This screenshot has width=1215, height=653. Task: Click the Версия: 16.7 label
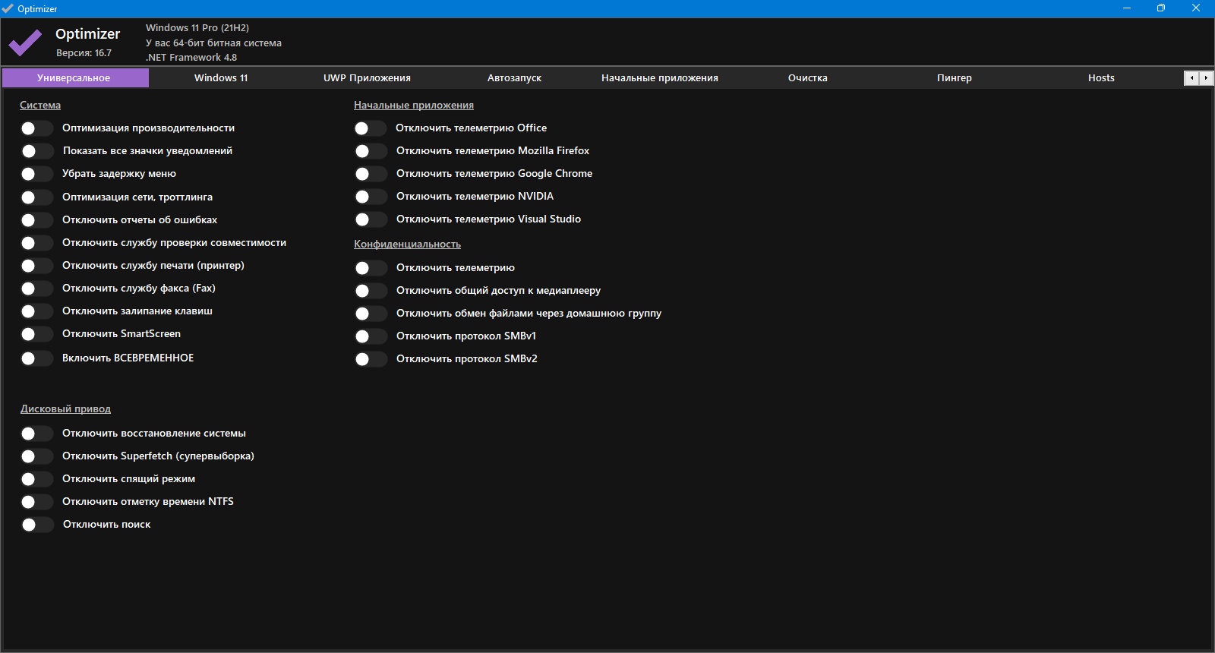pyautogui.click(x=84, y=53)
